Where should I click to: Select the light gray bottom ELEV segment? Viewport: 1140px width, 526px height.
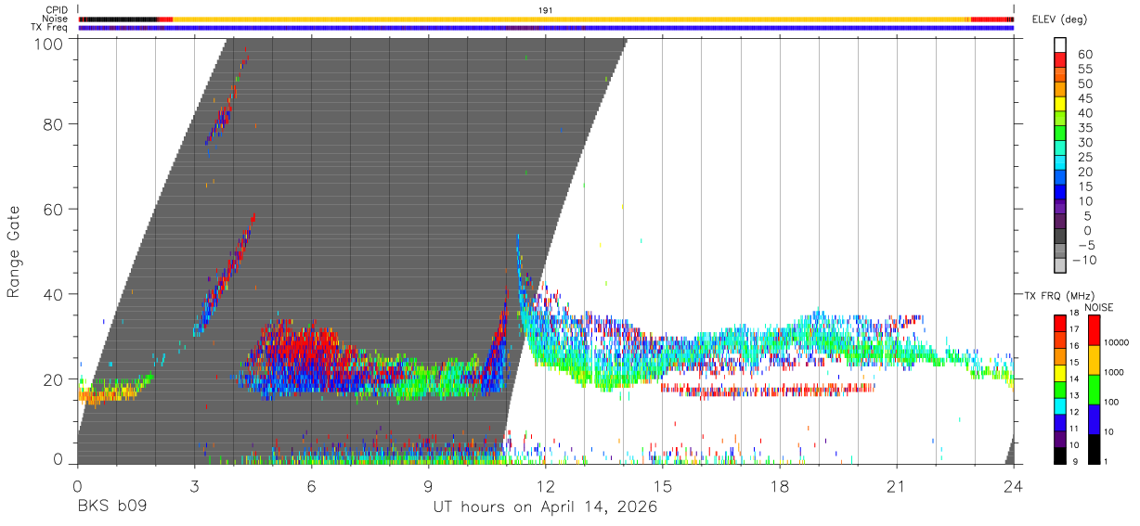click(1060, 265)
